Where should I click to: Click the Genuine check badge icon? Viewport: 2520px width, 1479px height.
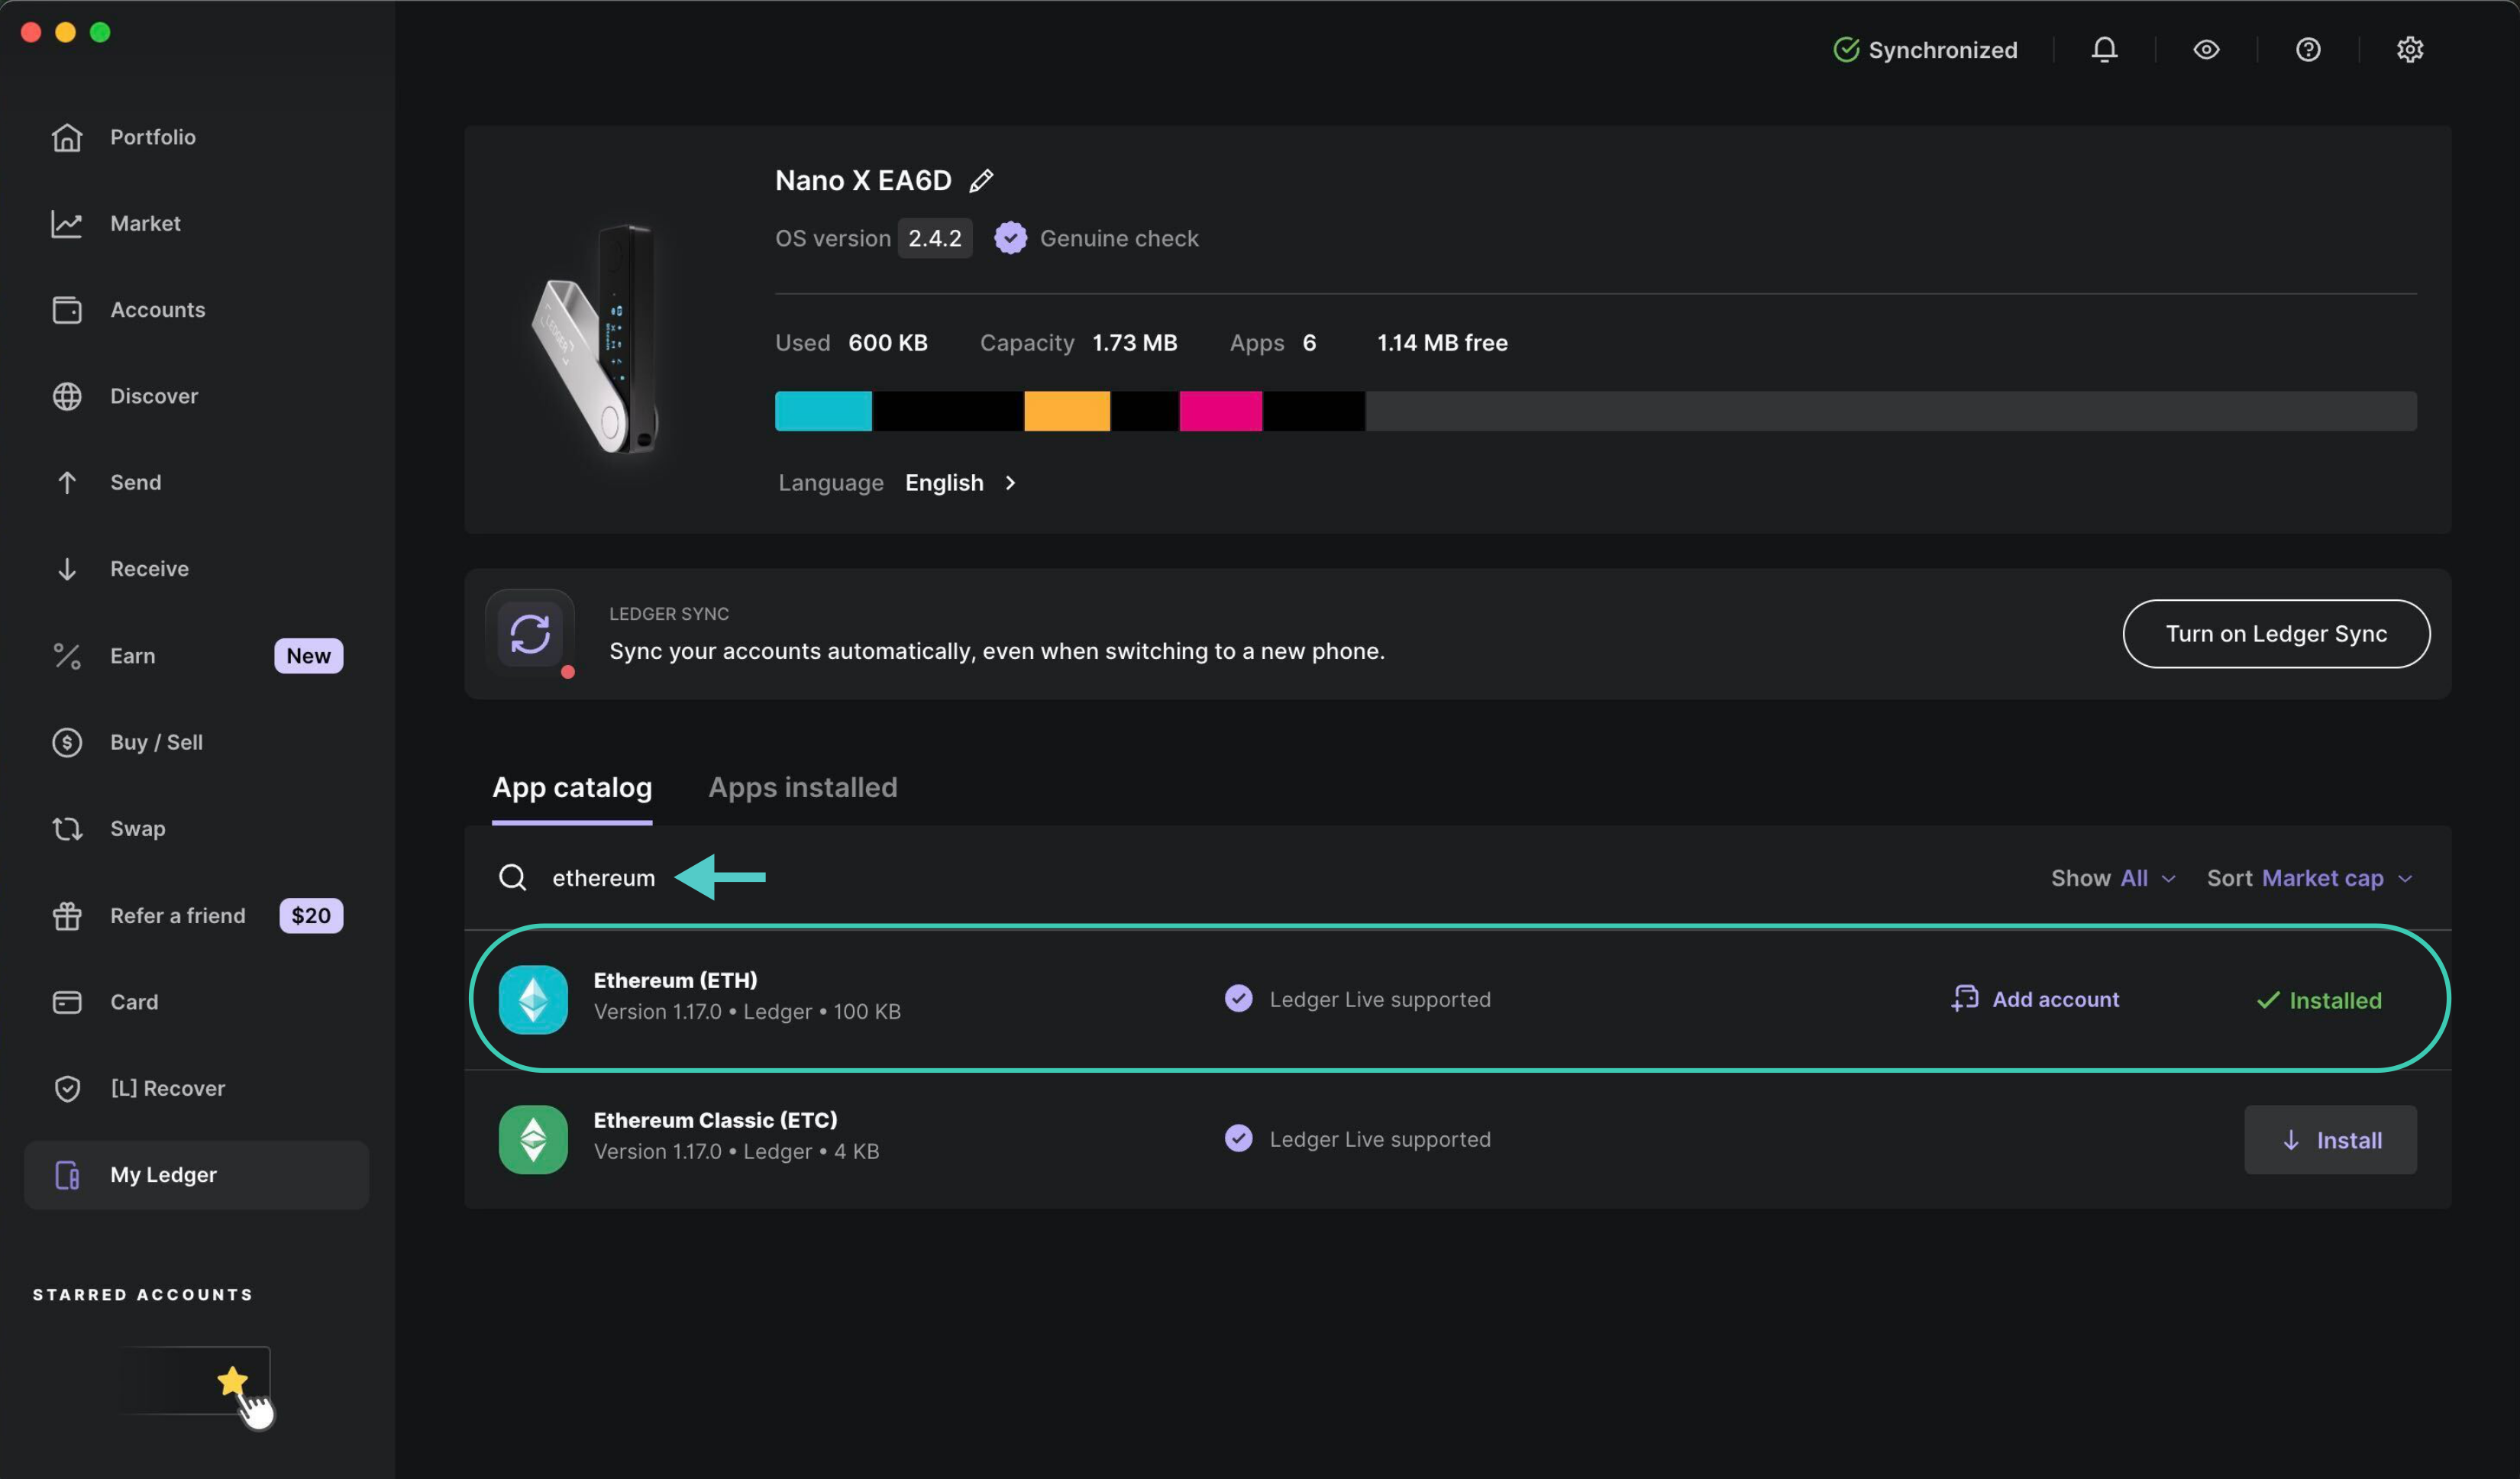pos(1010,238)
